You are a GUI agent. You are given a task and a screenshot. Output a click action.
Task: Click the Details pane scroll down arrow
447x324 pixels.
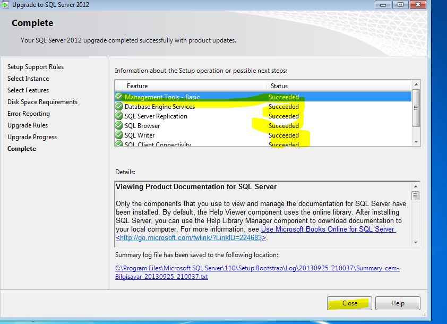click(416, 242)
